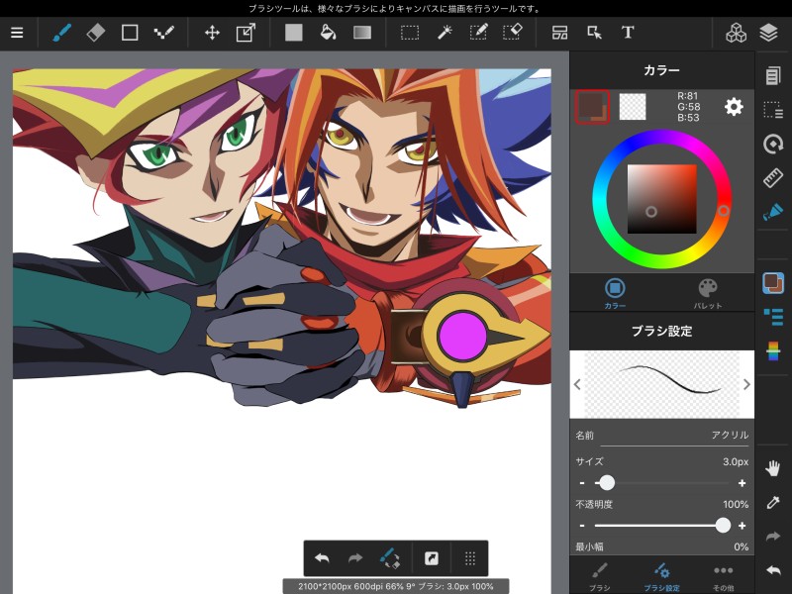
Task: Select the Hand pan tool
Action: tap(773, 468)
